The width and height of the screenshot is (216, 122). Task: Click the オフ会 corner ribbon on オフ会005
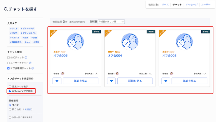coord(53,33)
